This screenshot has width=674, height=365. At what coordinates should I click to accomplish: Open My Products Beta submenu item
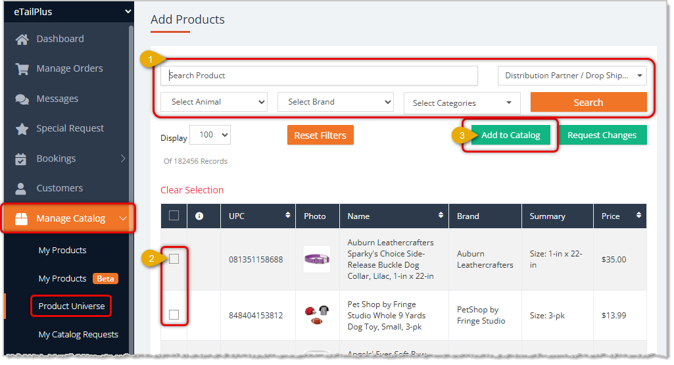pos(78,279)
